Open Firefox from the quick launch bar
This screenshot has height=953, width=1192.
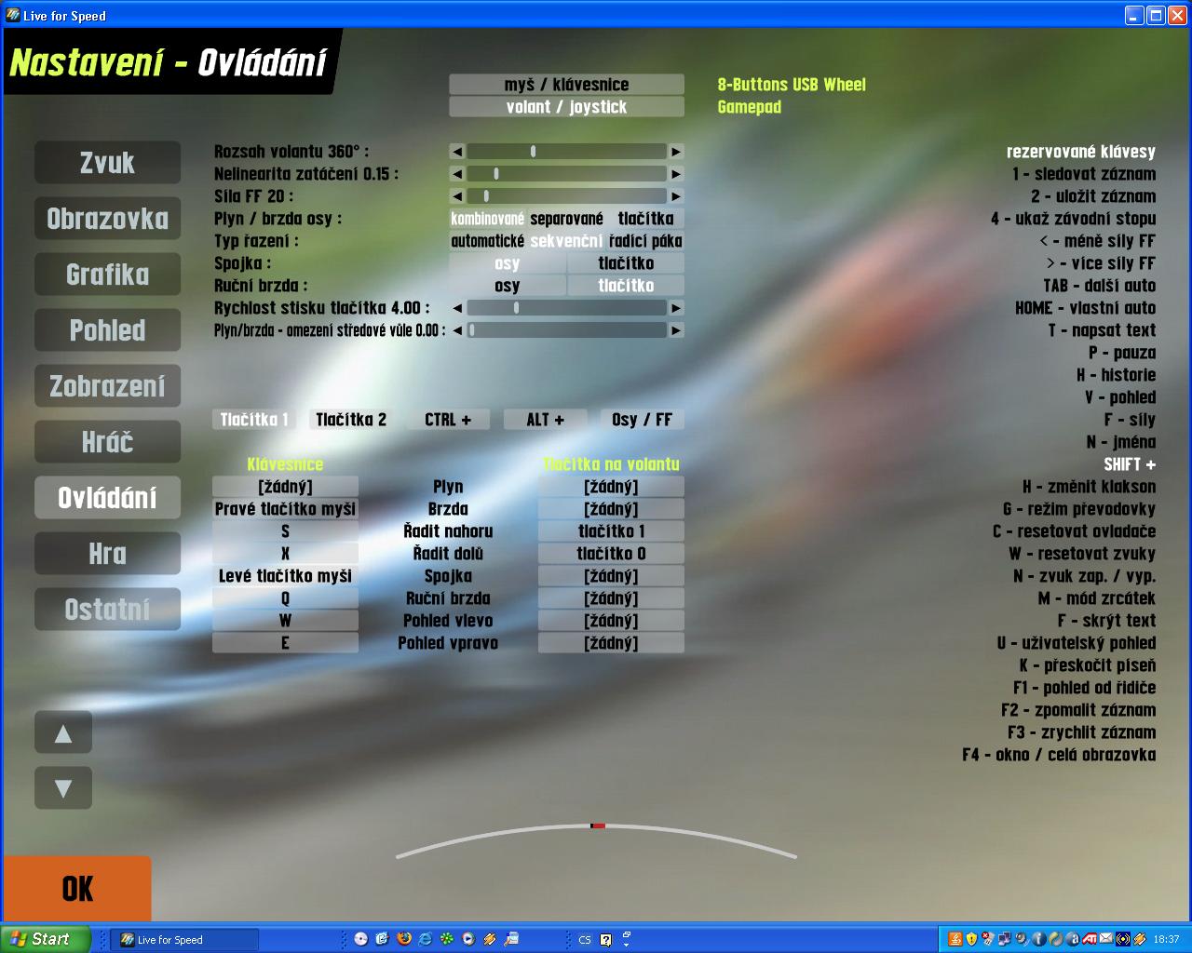[x=403, y=939]
